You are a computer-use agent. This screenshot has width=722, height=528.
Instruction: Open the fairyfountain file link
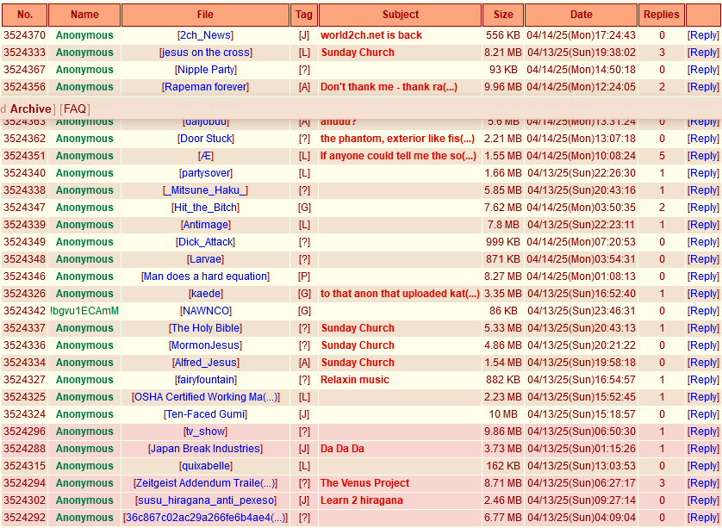tap(206, 380)
